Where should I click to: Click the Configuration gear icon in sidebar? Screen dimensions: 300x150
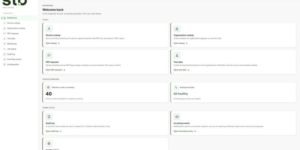click(x=4, y=64)
